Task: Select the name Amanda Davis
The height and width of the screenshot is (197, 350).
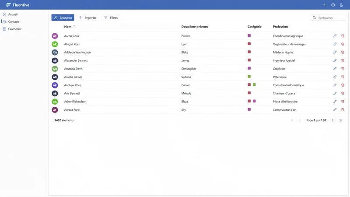Action: tap(73, 69)
